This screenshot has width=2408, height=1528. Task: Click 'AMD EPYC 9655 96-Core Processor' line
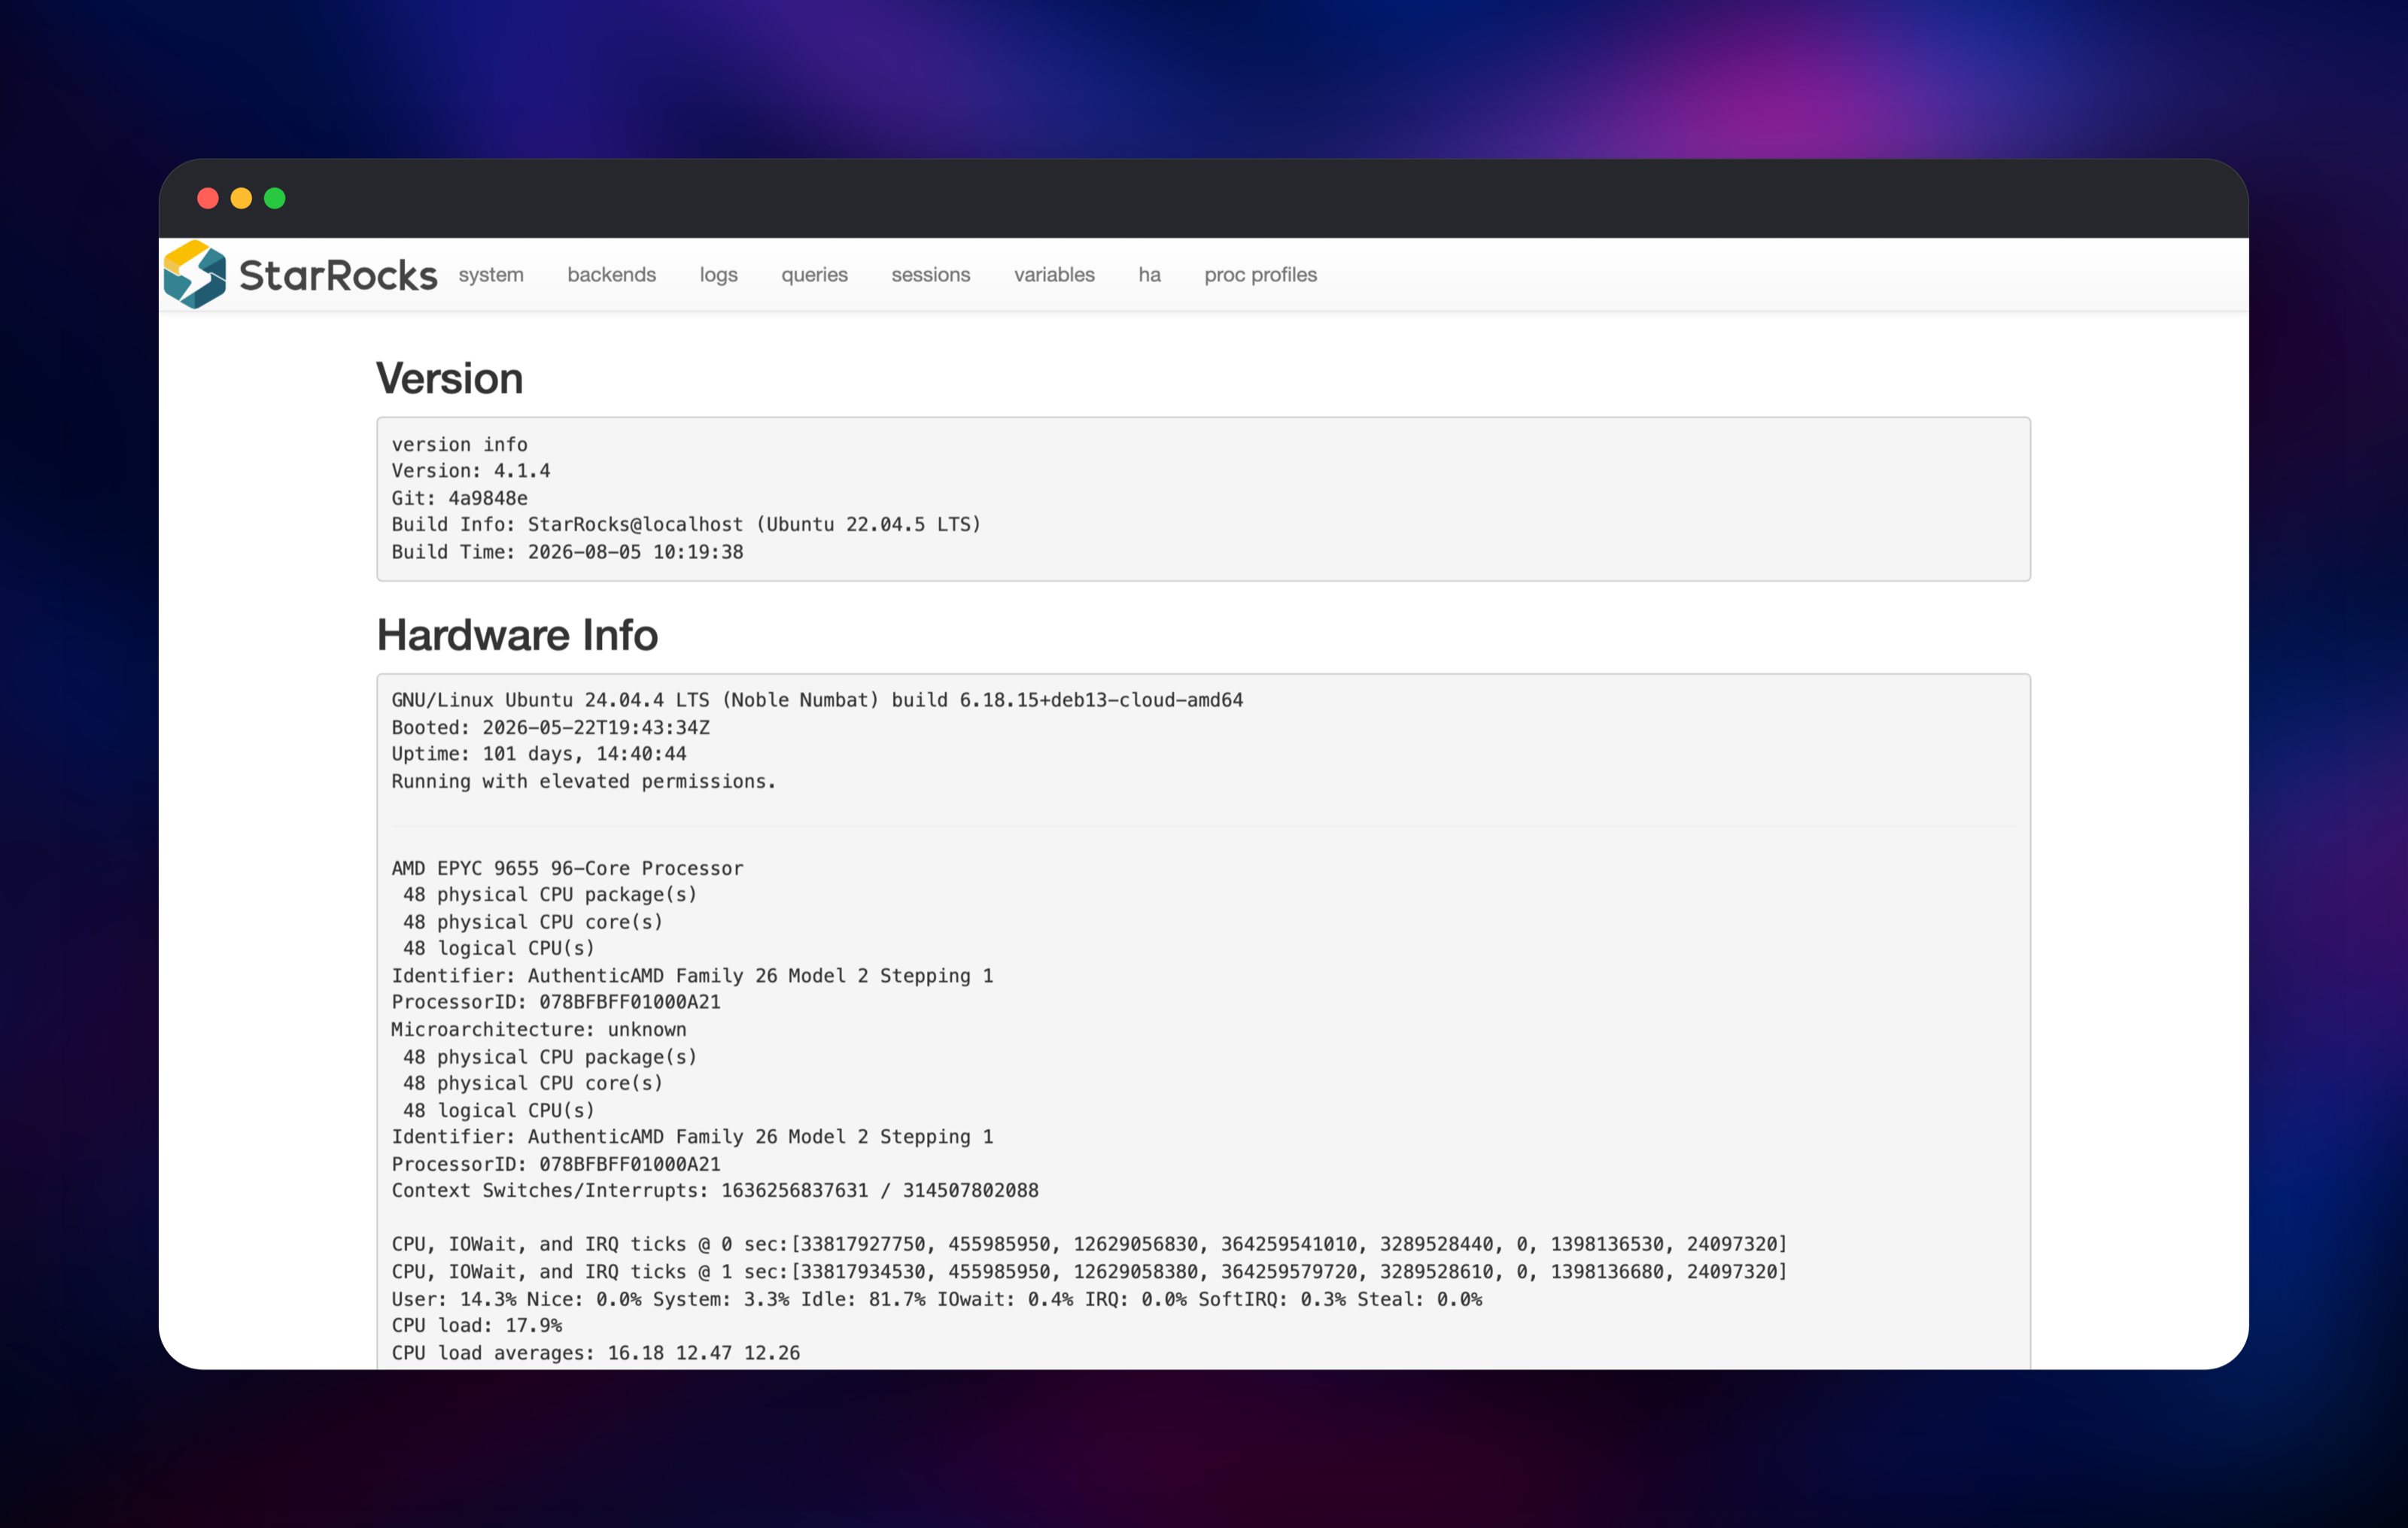coord(568,868)
